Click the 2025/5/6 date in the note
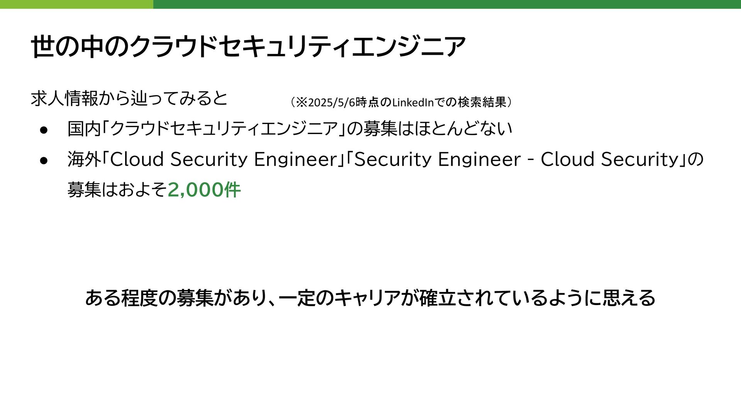741x416 pixels. pyautogui.click(x=332, y=102)
